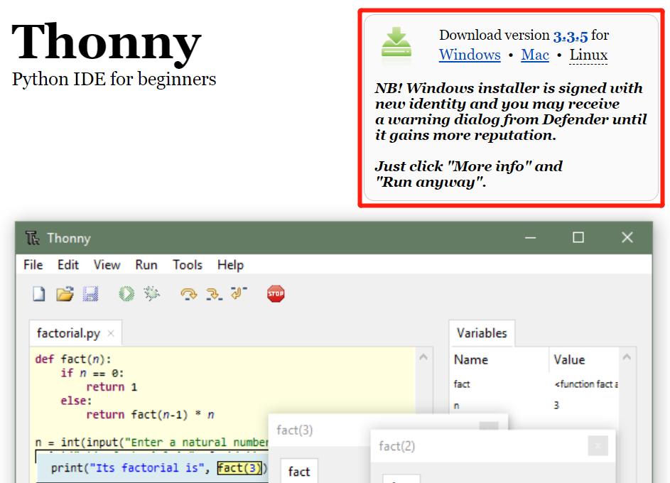
Task: Click the Step over debugger icon
Action: click(188, 294)
